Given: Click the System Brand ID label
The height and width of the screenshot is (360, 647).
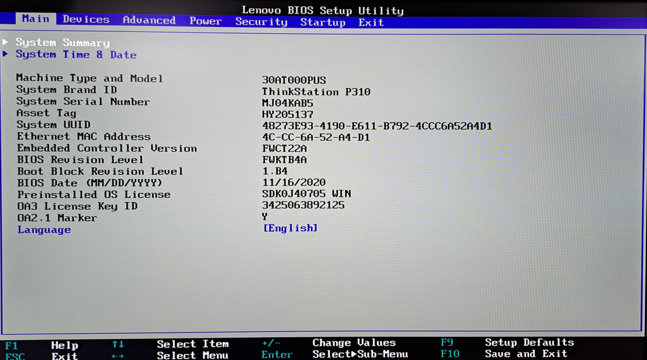Looking at the screenshot, I should [66, 90].
